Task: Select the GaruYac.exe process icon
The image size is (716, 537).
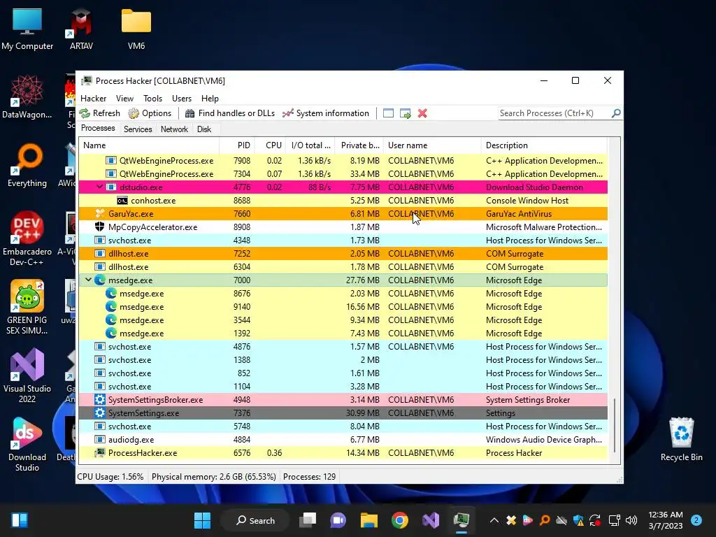Action: (x=99, y=213)
